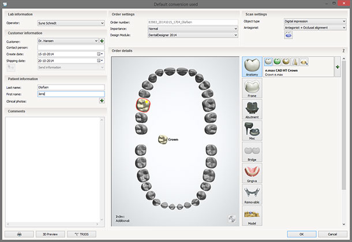This screenshot has width=352, height=242.
Task: Click the 3D Preview button
Action: pos(50,234)
